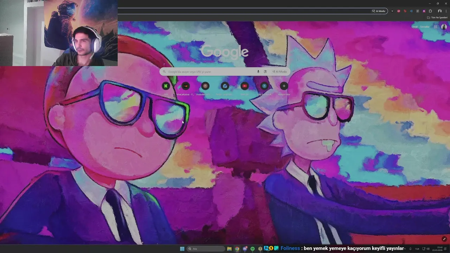This screenshot has width=450, height=253.
Task: Open the notification center icon
Action: point(445,249)
